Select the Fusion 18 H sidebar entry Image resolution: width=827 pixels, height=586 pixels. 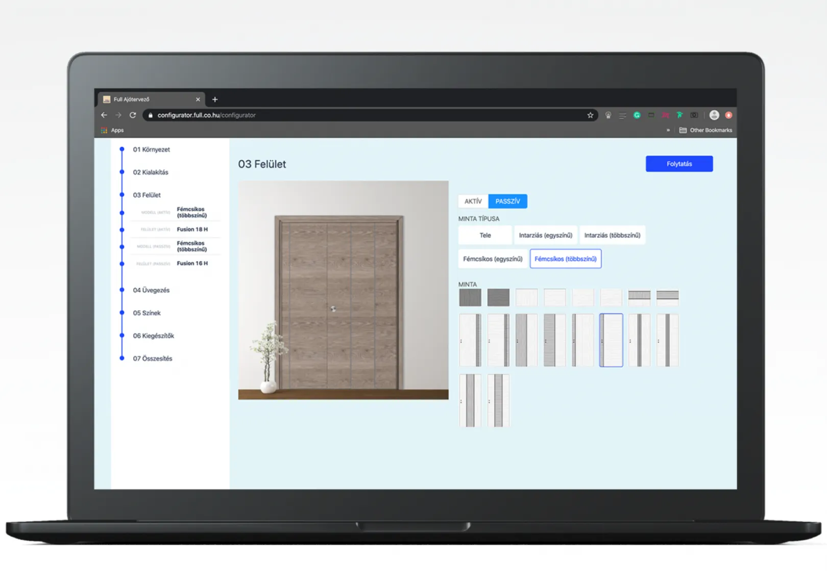[175, 230]
